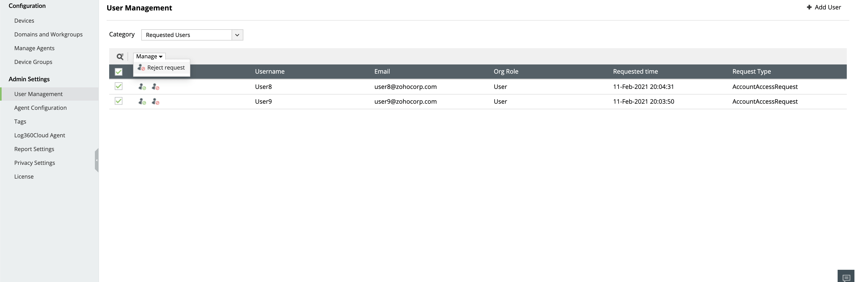This screenshot has height=282, width=857.
Task: Click the plus icon next to Add User
Action: 810,7
